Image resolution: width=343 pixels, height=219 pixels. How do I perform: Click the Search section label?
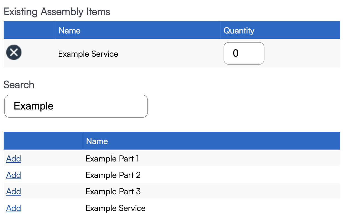19,85
